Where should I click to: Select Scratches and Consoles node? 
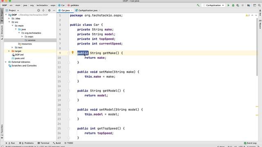(23, 66)
